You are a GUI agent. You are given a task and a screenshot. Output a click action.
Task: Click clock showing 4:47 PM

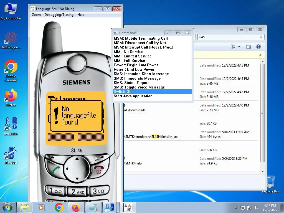(x=270, y=208)
